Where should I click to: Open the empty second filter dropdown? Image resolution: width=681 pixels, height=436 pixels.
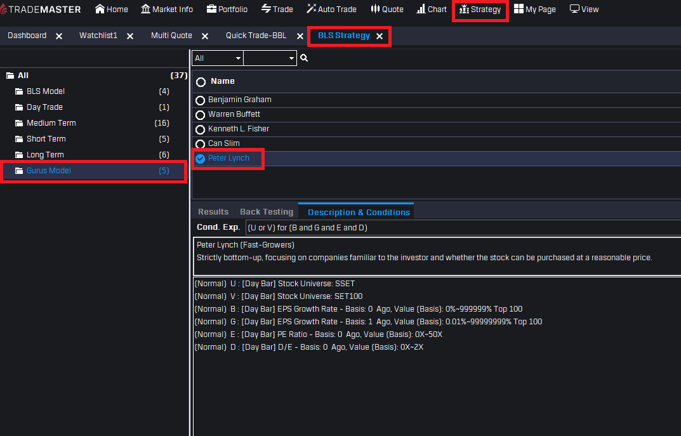(x=270, y=58)
